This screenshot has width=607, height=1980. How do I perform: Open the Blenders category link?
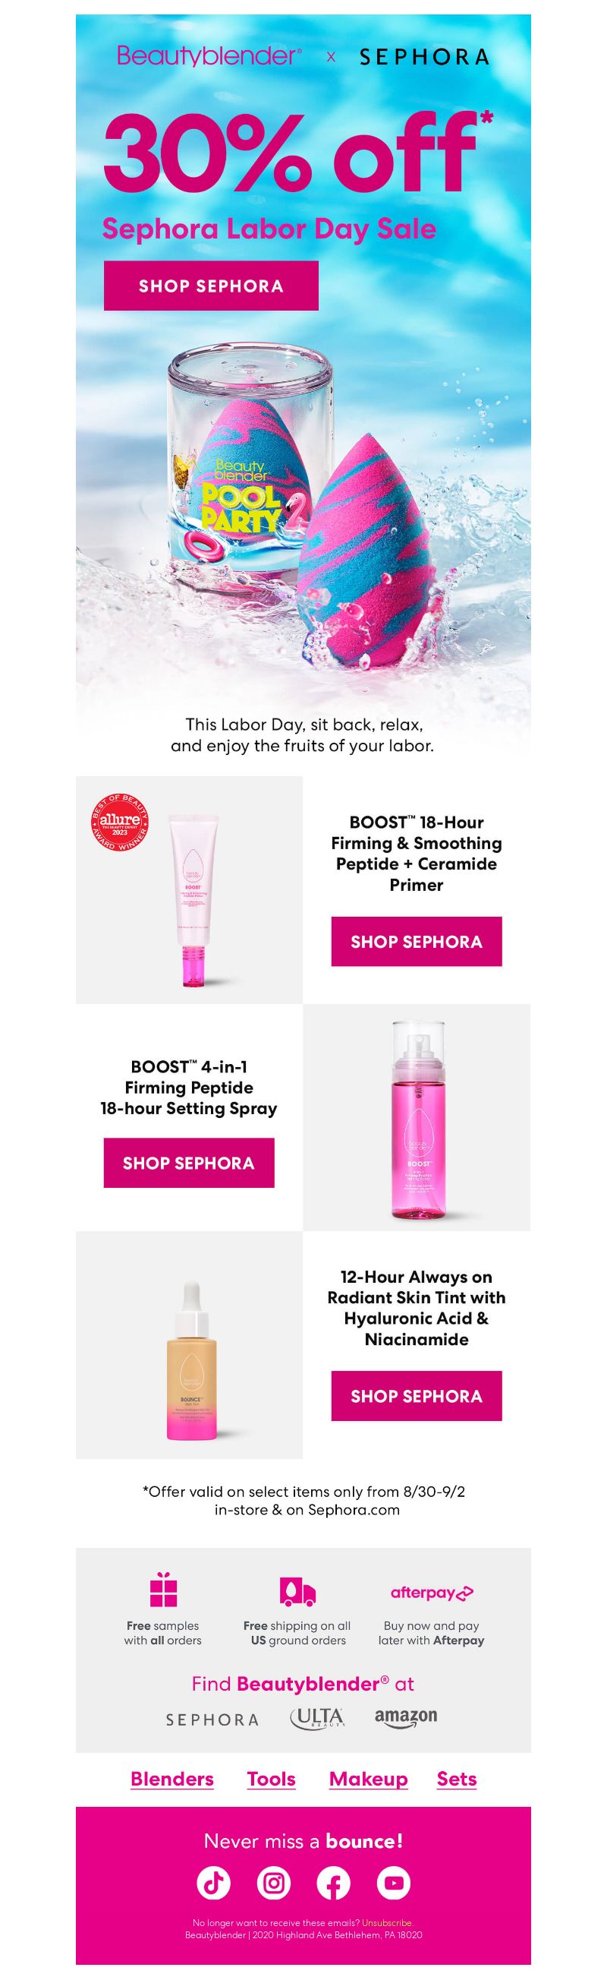(x=172, y=1779)
